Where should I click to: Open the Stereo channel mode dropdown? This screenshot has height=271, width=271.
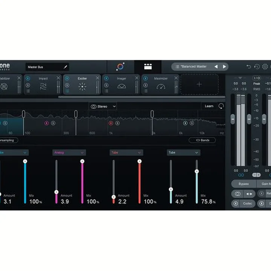click(x=103, y=107)
